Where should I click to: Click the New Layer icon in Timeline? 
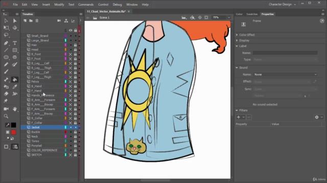pos(25,21)
